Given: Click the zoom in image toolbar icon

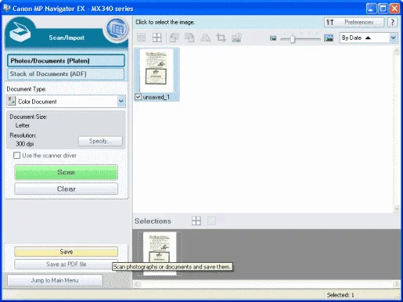Looking at the screenshot, I should pos(236,38).
